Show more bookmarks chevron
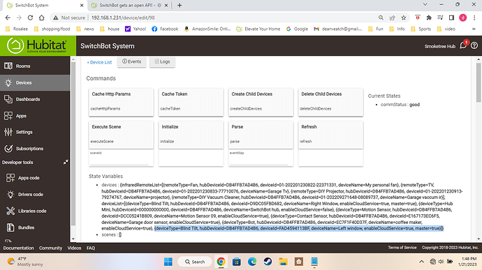 474,29
